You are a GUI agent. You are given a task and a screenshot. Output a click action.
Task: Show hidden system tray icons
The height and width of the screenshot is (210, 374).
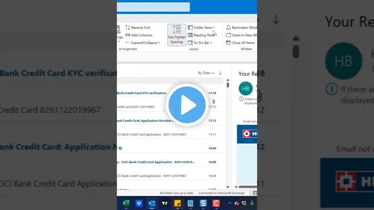230,203
